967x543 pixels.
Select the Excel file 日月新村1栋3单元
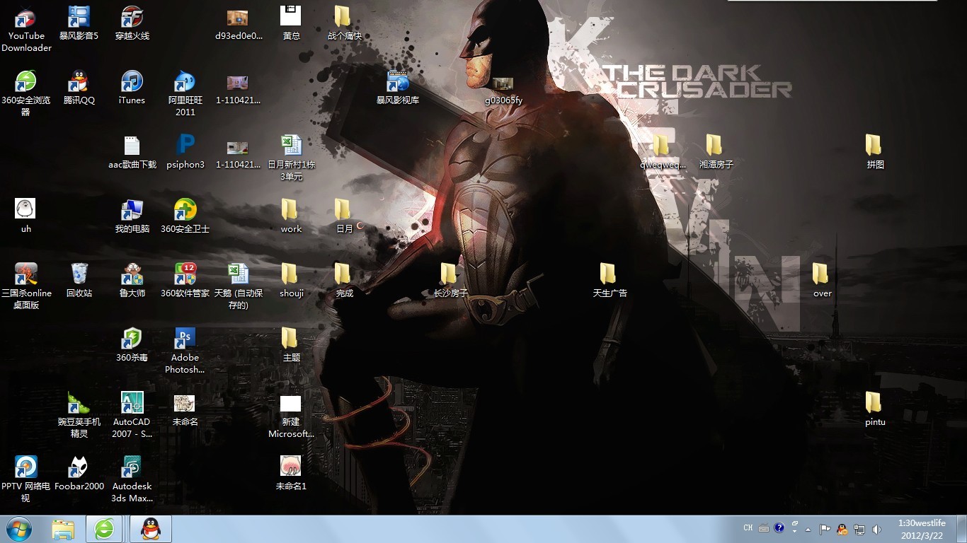pos(291,158)
